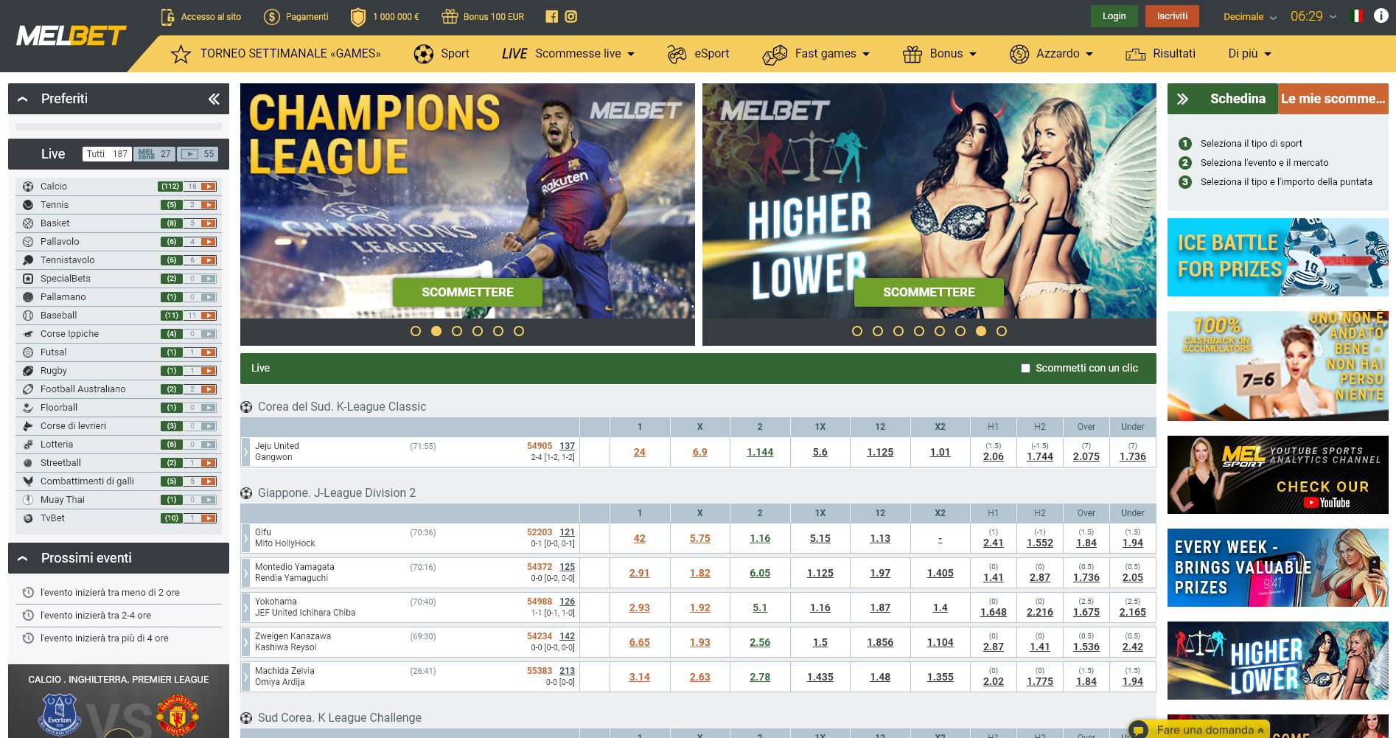Open Giappone J-League Division 2 link

click(x=337, y=493)
